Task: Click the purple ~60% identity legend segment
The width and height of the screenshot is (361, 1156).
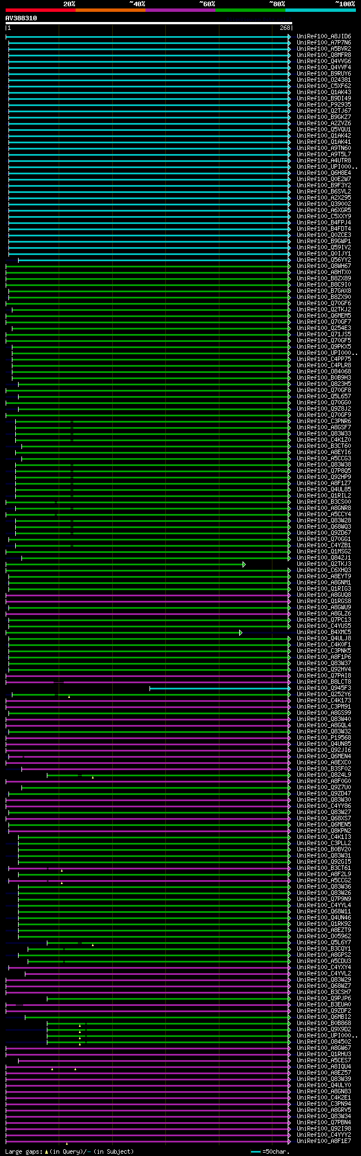Action: 180,10
